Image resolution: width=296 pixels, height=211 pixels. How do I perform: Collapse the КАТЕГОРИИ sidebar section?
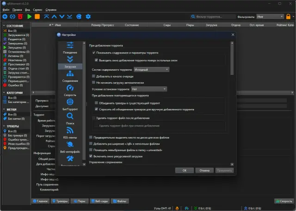[x=4, y=93]
